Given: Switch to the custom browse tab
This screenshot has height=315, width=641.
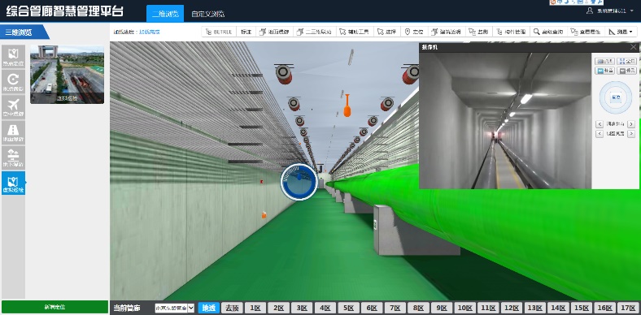Looking at the screenshot, I should pos(207,14).
